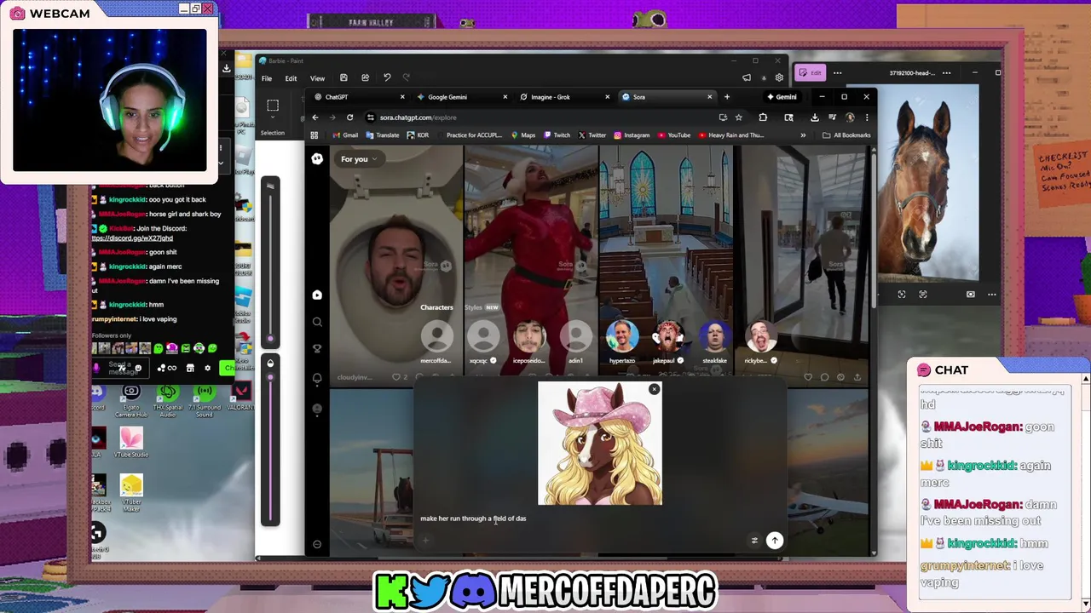
Task: Open the Discord invite link in chat
Action: click(132, 238)
